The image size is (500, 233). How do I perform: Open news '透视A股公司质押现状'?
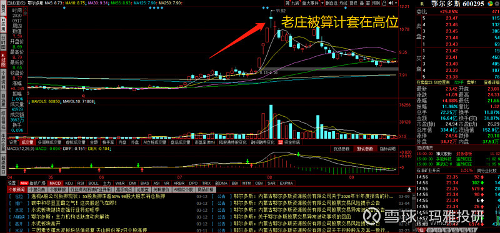click(98, 196)
